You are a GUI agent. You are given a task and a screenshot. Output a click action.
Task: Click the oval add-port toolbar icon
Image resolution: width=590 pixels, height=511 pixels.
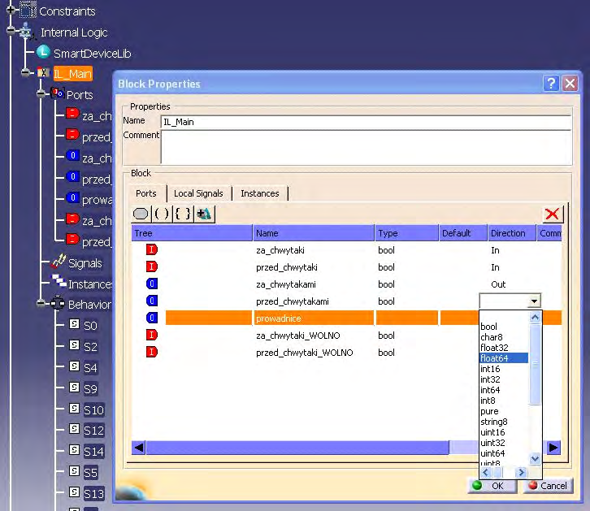[x=141, y=214]
